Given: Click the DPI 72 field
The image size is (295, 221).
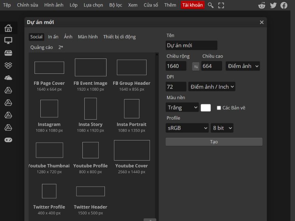Looking at the screenshot, I should [176, 87].
